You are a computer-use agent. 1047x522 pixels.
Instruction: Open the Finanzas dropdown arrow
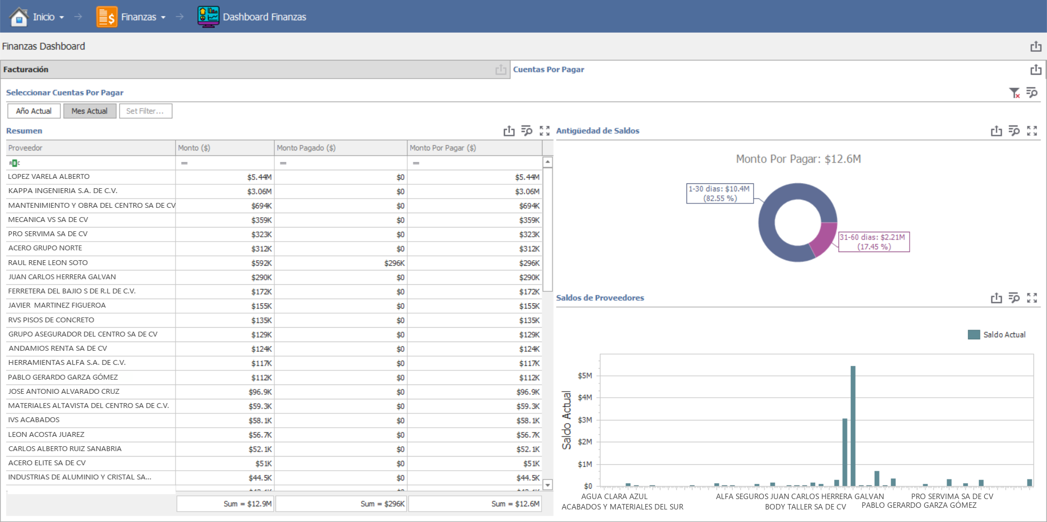click(x=163, y=17)
